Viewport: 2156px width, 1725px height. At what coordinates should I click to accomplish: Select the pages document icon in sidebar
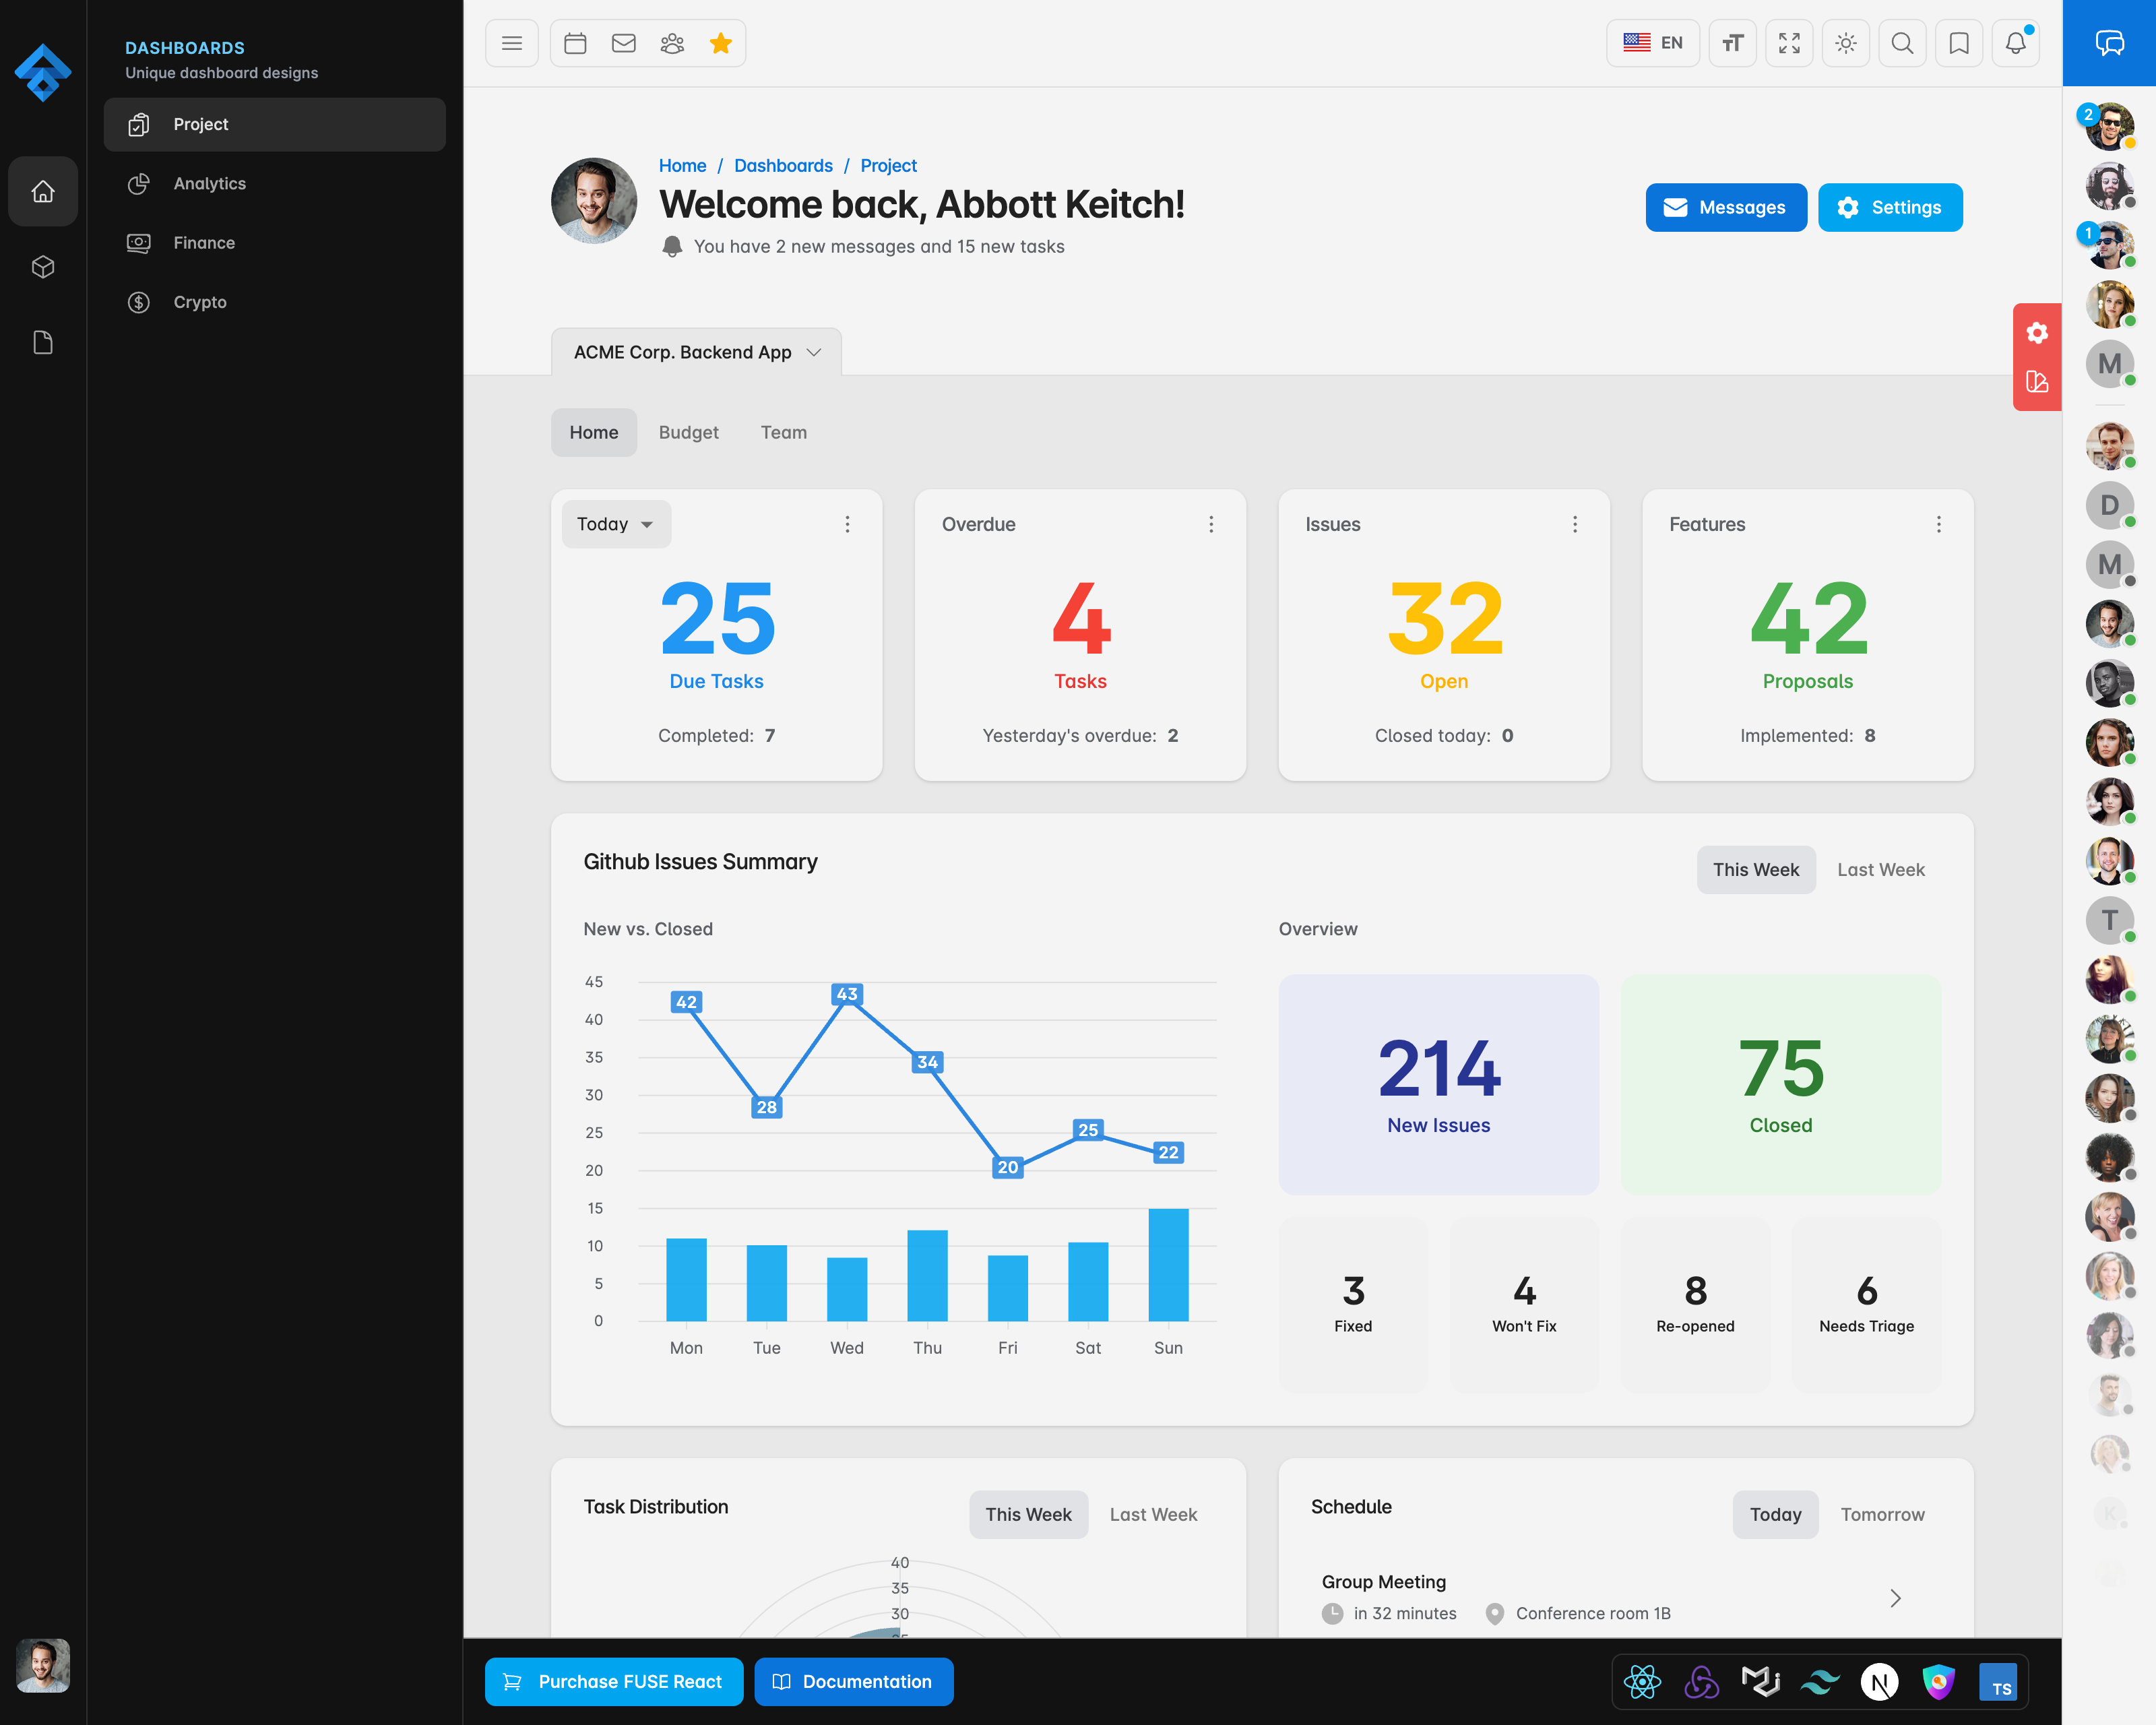click(43, 343)
